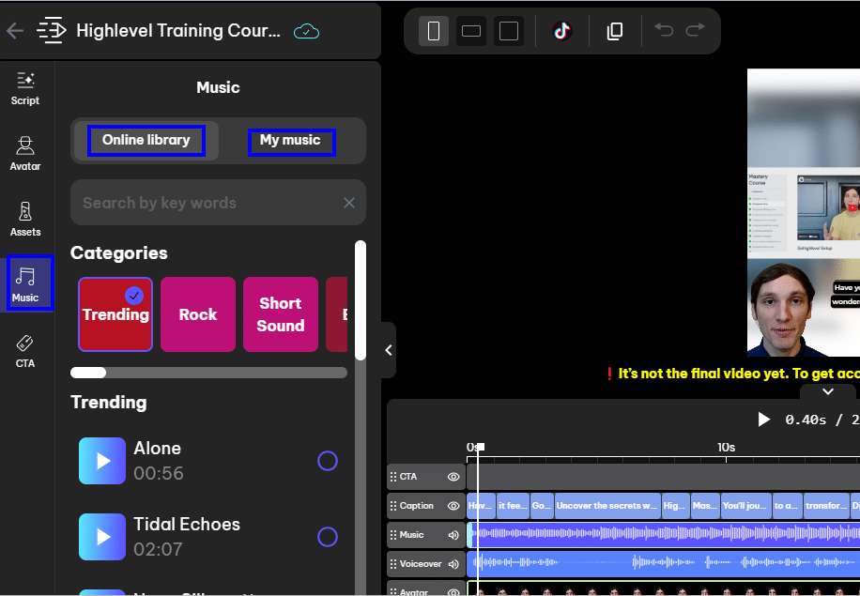This screenshot has height=596, width=860.
Task: Select the 'Go...' caption clip
Action: tap(542, 506)
